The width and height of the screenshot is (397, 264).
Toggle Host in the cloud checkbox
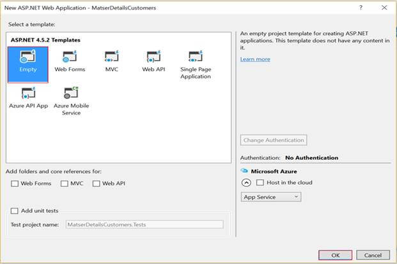click(260, 182)
